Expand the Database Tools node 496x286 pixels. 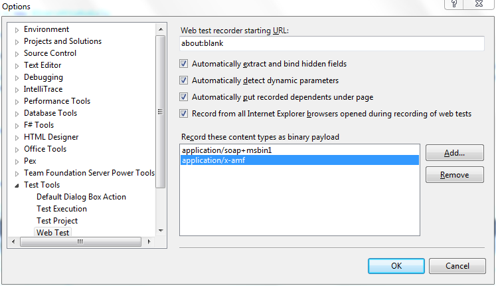tap(17, 114)
